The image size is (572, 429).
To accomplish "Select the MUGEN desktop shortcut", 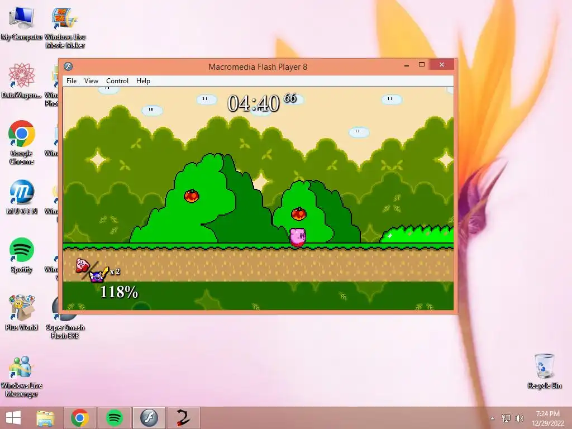I will 22,197.
